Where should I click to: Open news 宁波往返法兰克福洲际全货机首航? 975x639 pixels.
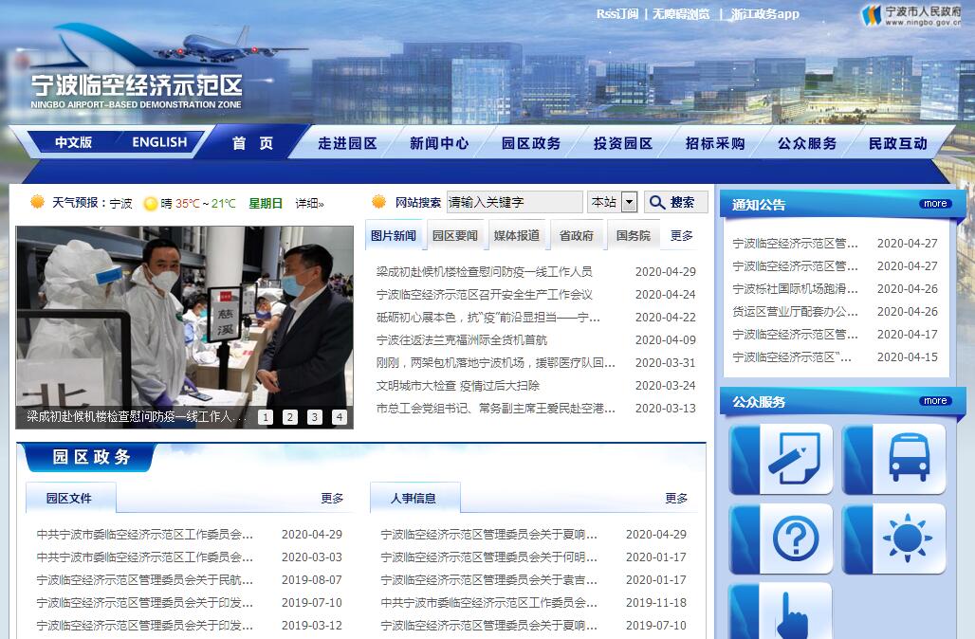coord(462,340)
